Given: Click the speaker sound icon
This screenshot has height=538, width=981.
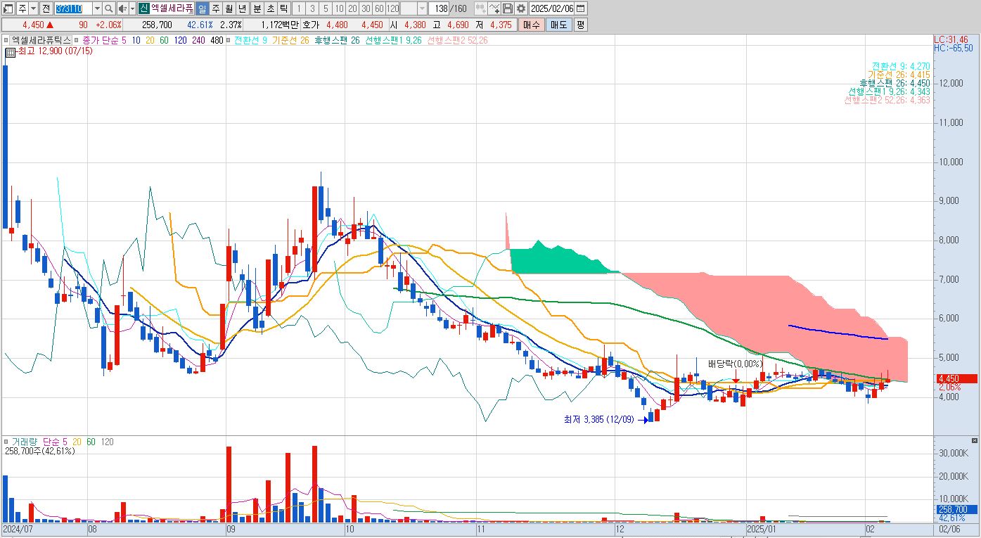Looking at the screenshot, I should (122, 8).
